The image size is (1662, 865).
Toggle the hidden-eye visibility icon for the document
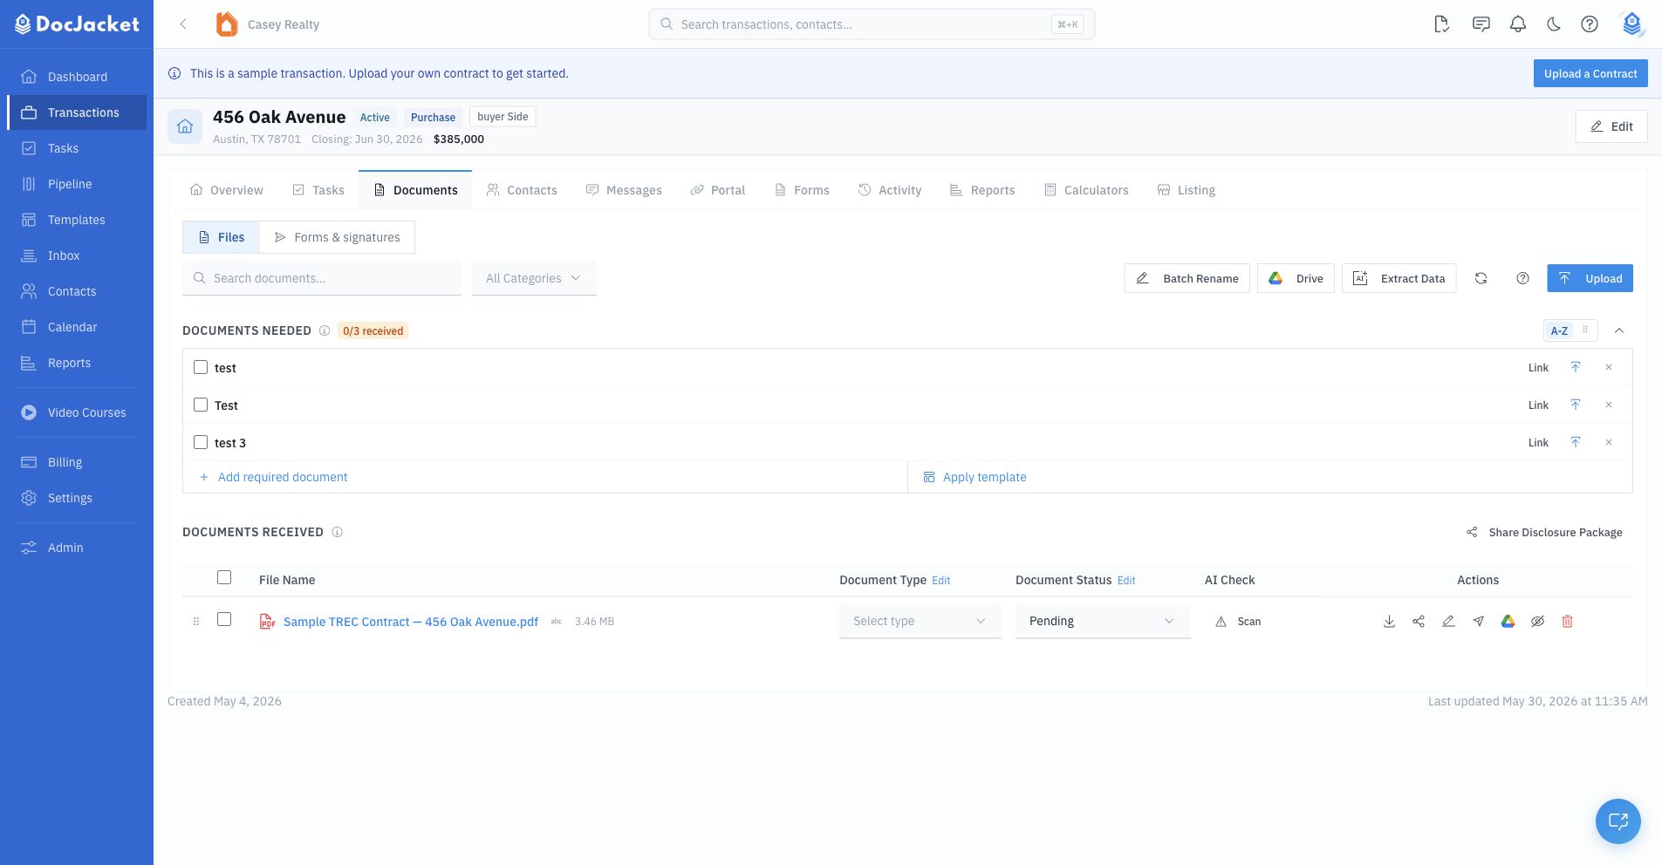[1537, 622]
